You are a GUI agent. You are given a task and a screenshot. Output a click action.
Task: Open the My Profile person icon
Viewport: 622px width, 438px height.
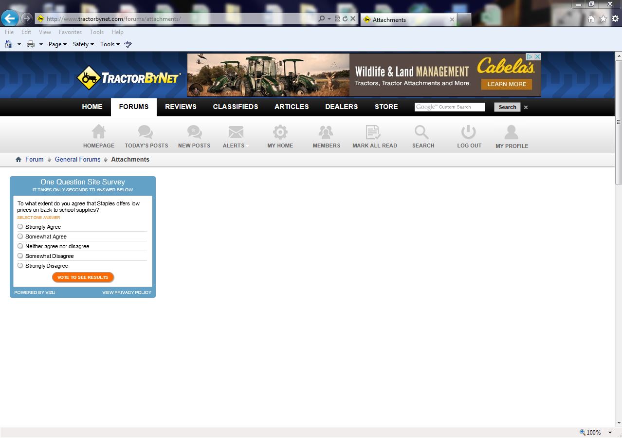[511, 132]
